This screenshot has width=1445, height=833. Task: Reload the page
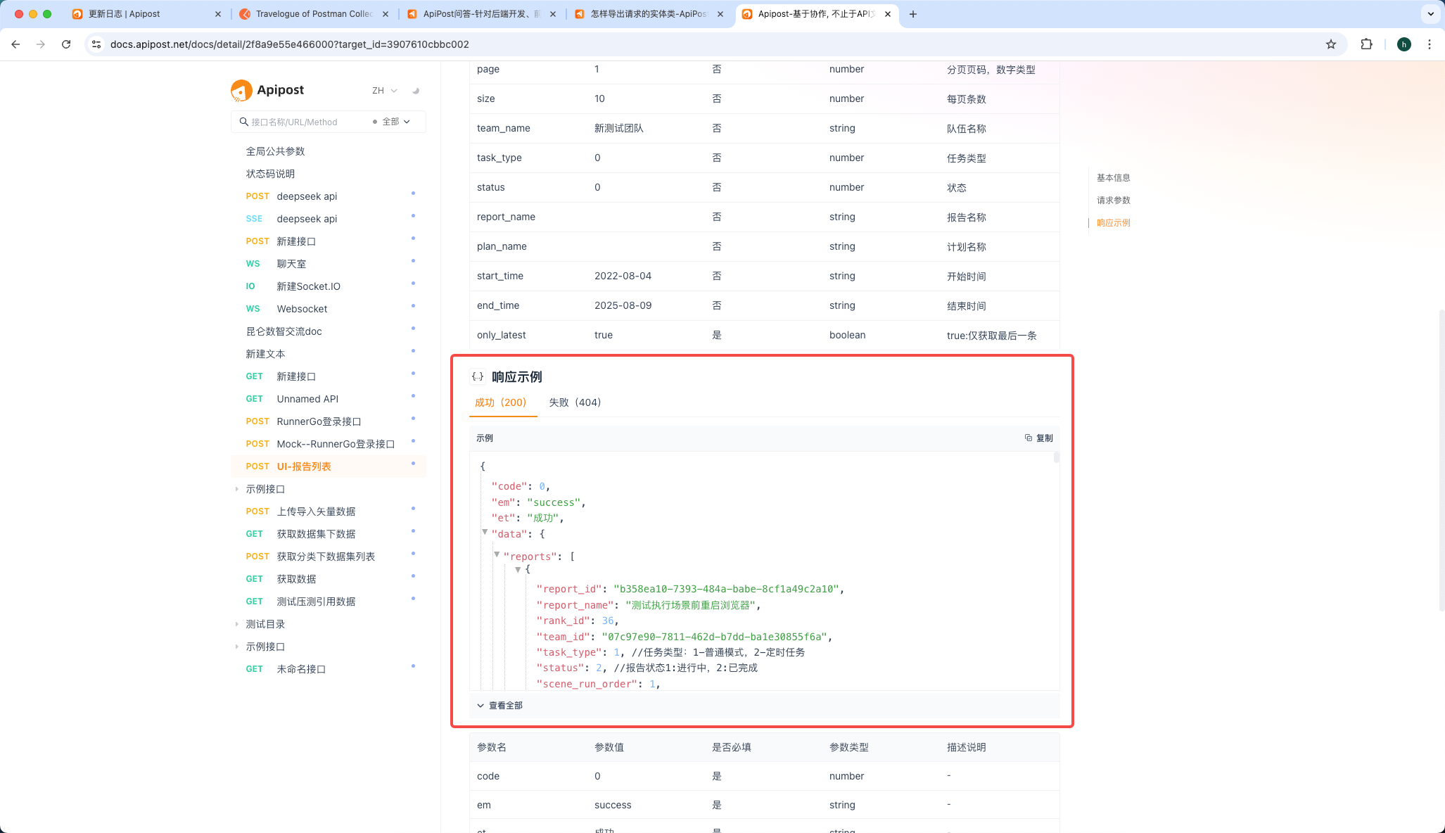[66, 44]
